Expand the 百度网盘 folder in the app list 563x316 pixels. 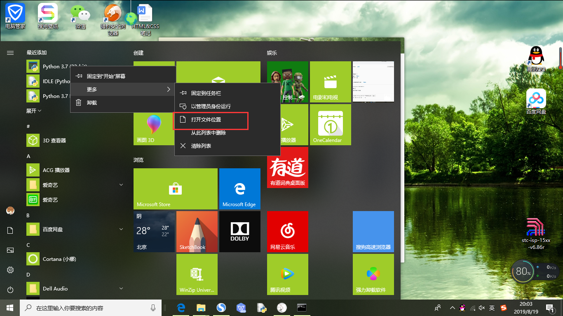coord(121,230)
